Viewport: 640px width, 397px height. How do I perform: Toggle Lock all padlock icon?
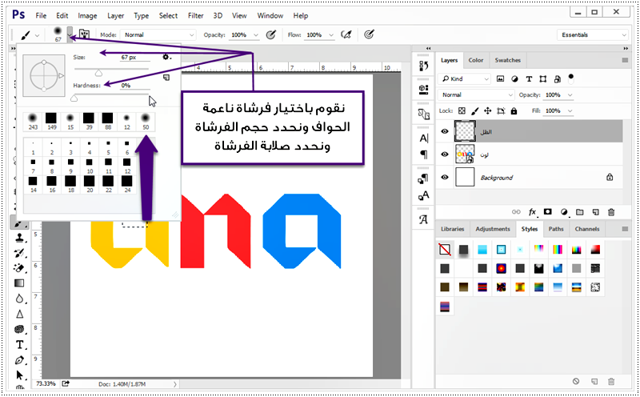514,110
